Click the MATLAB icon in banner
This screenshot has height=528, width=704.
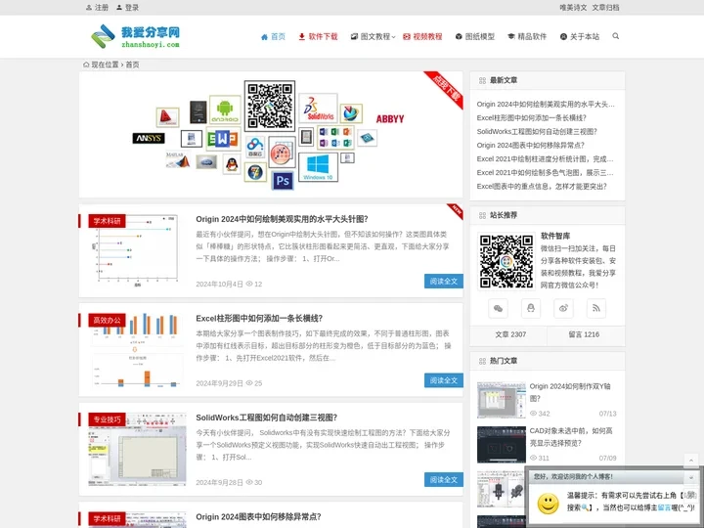click(x=178, y=159)
